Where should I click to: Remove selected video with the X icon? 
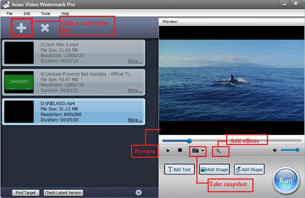pos(45,28)
